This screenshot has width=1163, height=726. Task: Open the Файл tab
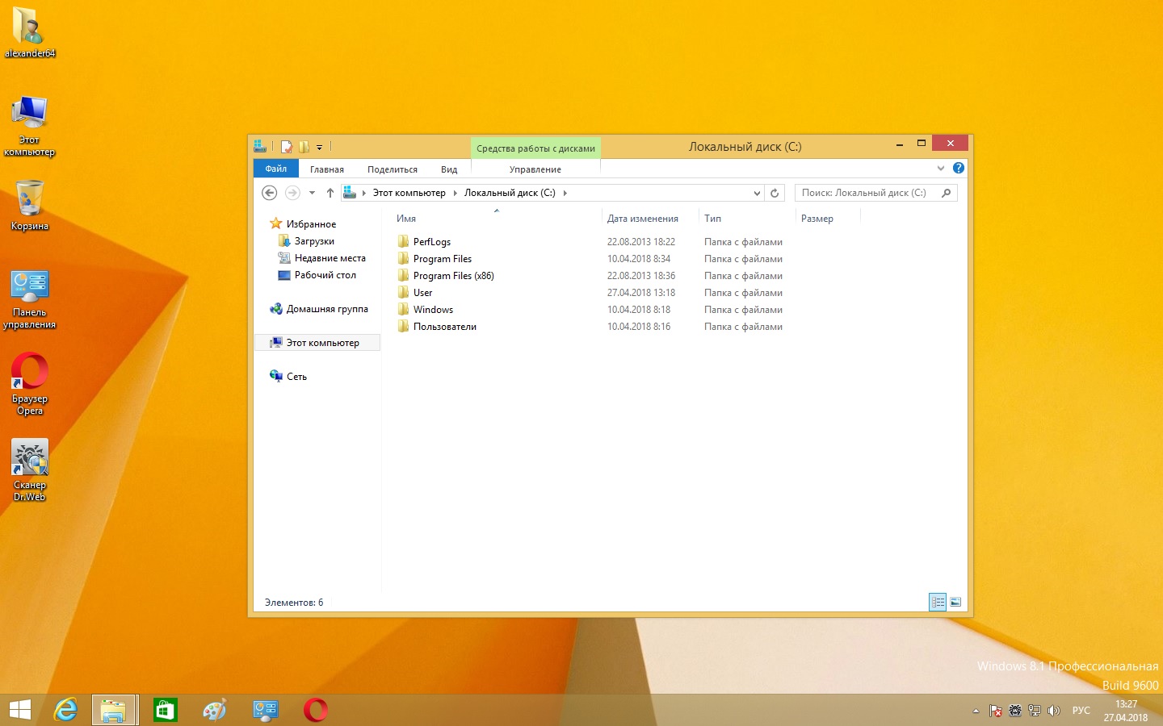276,169
